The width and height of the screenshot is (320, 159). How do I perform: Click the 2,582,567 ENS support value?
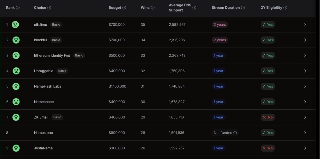point(177,25)
